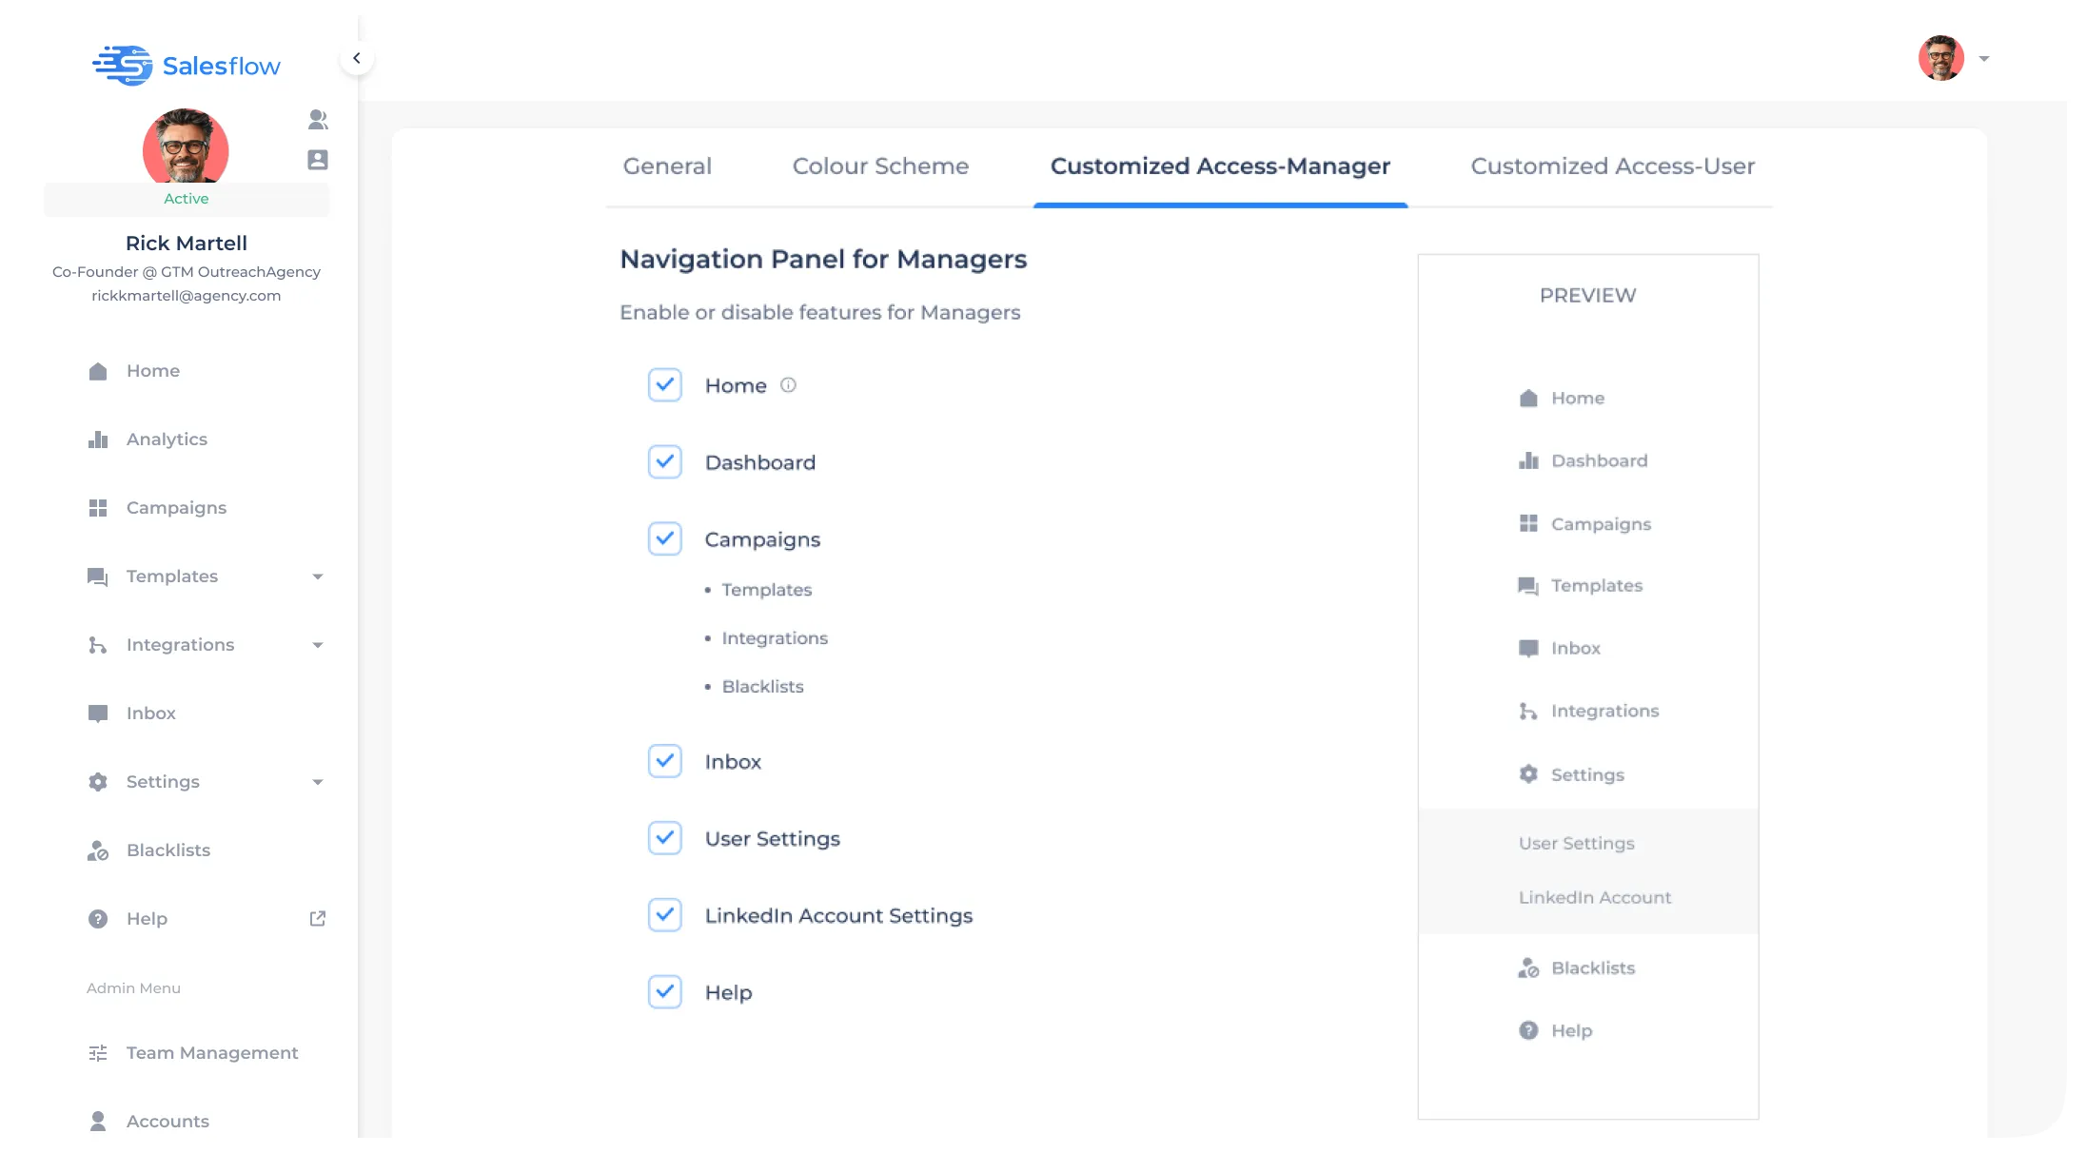2086x1153 pixels.
Task: Toggle the LinkedIn Account Settings checkbox
Action: point(665,915)
